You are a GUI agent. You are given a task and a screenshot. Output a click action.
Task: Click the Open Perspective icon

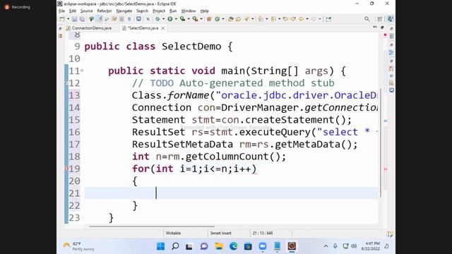380,19
